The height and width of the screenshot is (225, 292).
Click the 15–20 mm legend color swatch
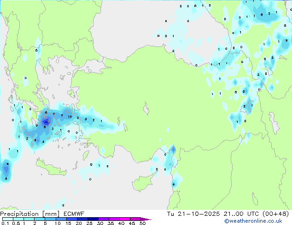(x=72, y=219)
